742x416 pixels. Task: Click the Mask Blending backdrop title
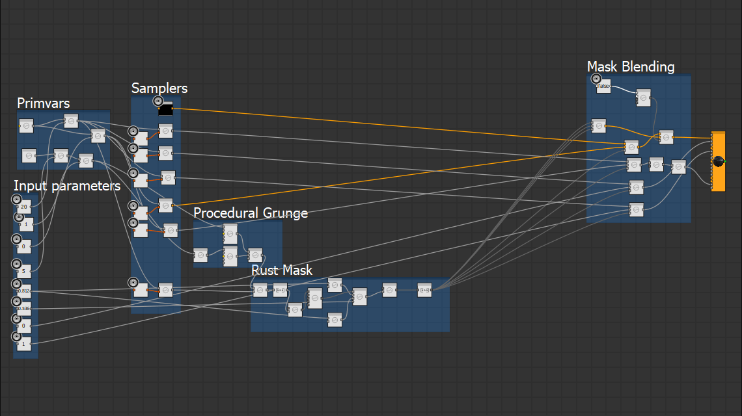coord(630,67)
